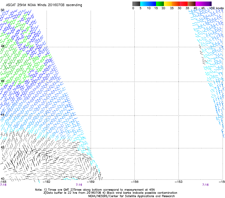Click the red 30-35 knots color band
The height and width of the screenshot is (198, 225).
(184, 4)
